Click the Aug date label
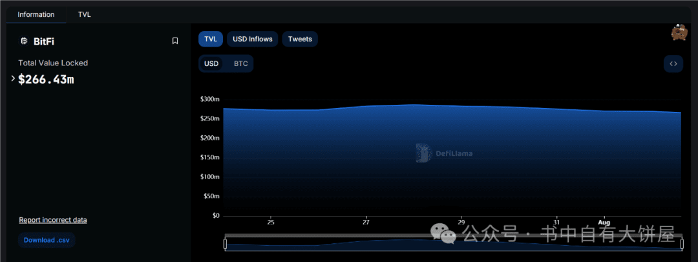The height and width of the screenshot is (262, 698). [604, 222]
